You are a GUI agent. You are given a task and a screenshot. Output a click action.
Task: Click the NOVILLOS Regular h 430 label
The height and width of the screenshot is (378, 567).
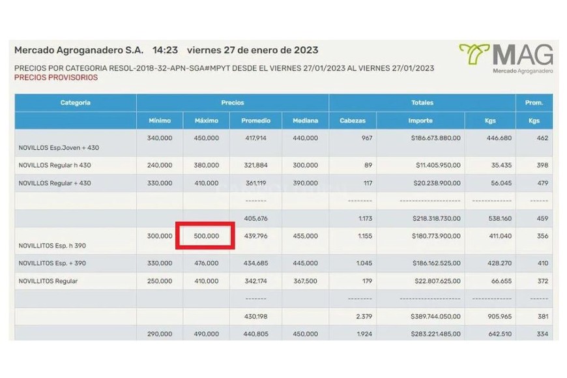[54, 166]
